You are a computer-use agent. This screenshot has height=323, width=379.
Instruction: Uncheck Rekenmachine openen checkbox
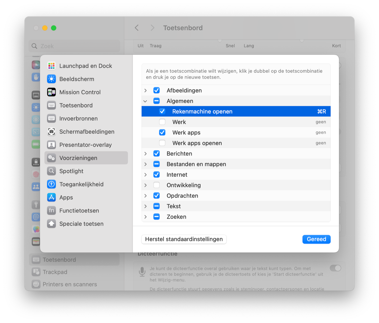coord(162,111)
